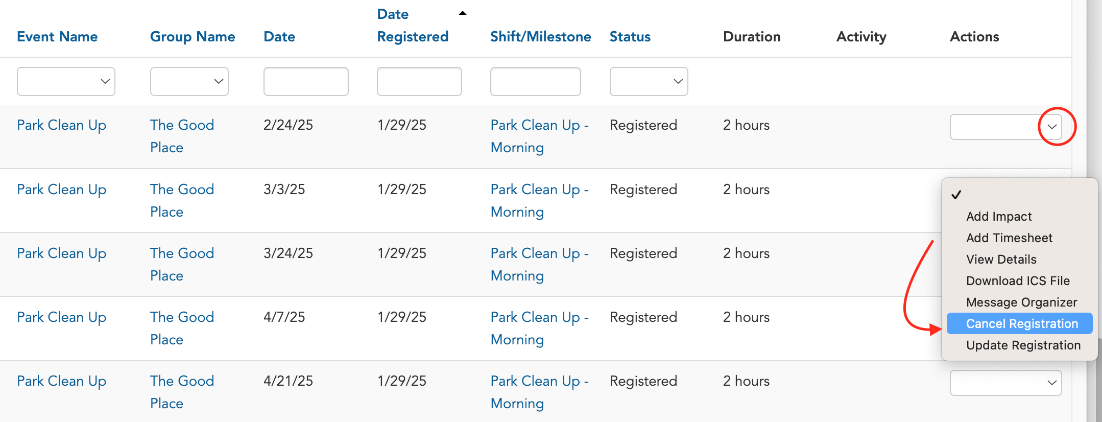Viewport: 1102px width, 422px height.
Task: Click the Date Registered sort arrow icon
Action: [x=463, y=13]
